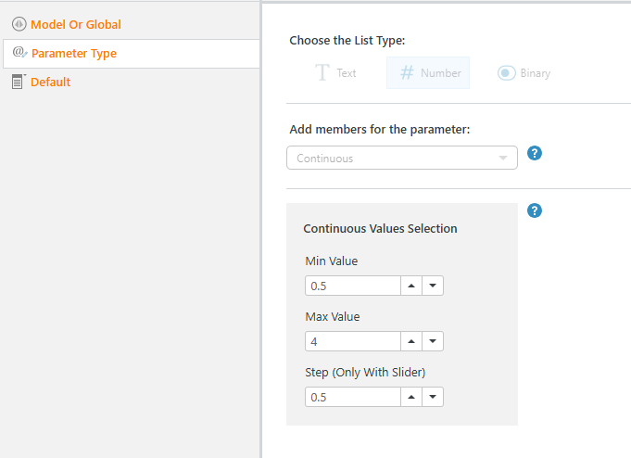Image resolution: width=631 pixels, height=458 pixels.
Task: Switch to the Default section
Action: (x=51, y=82)
